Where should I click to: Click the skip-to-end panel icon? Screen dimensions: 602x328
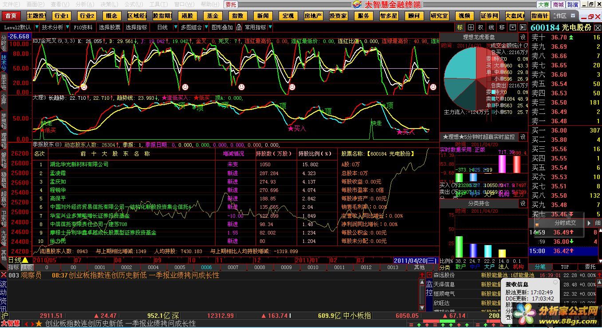pyautogui.click(x=523, y=27)
